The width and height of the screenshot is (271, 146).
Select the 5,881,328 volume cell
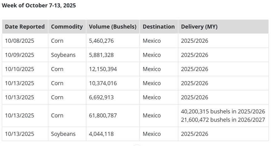tap(101, 55)
